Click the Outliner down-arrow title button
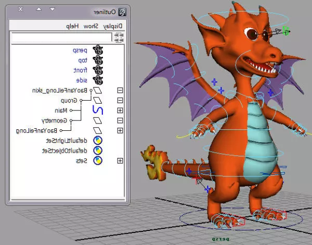 [53, 9]
